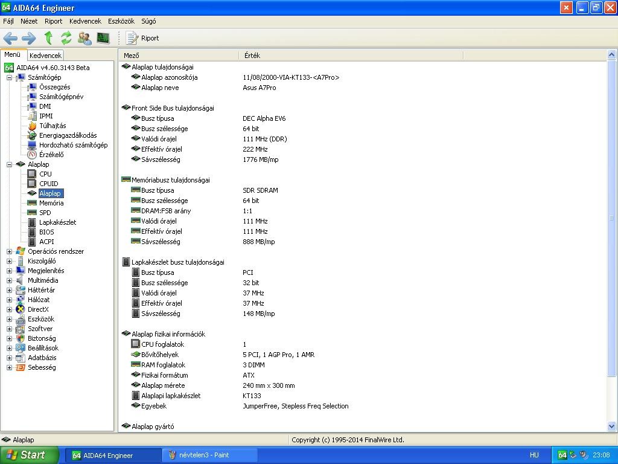Collapse the Alaplap parent tree node
Viewport: 618px width, 464px height.
click(x=9, y=164)
